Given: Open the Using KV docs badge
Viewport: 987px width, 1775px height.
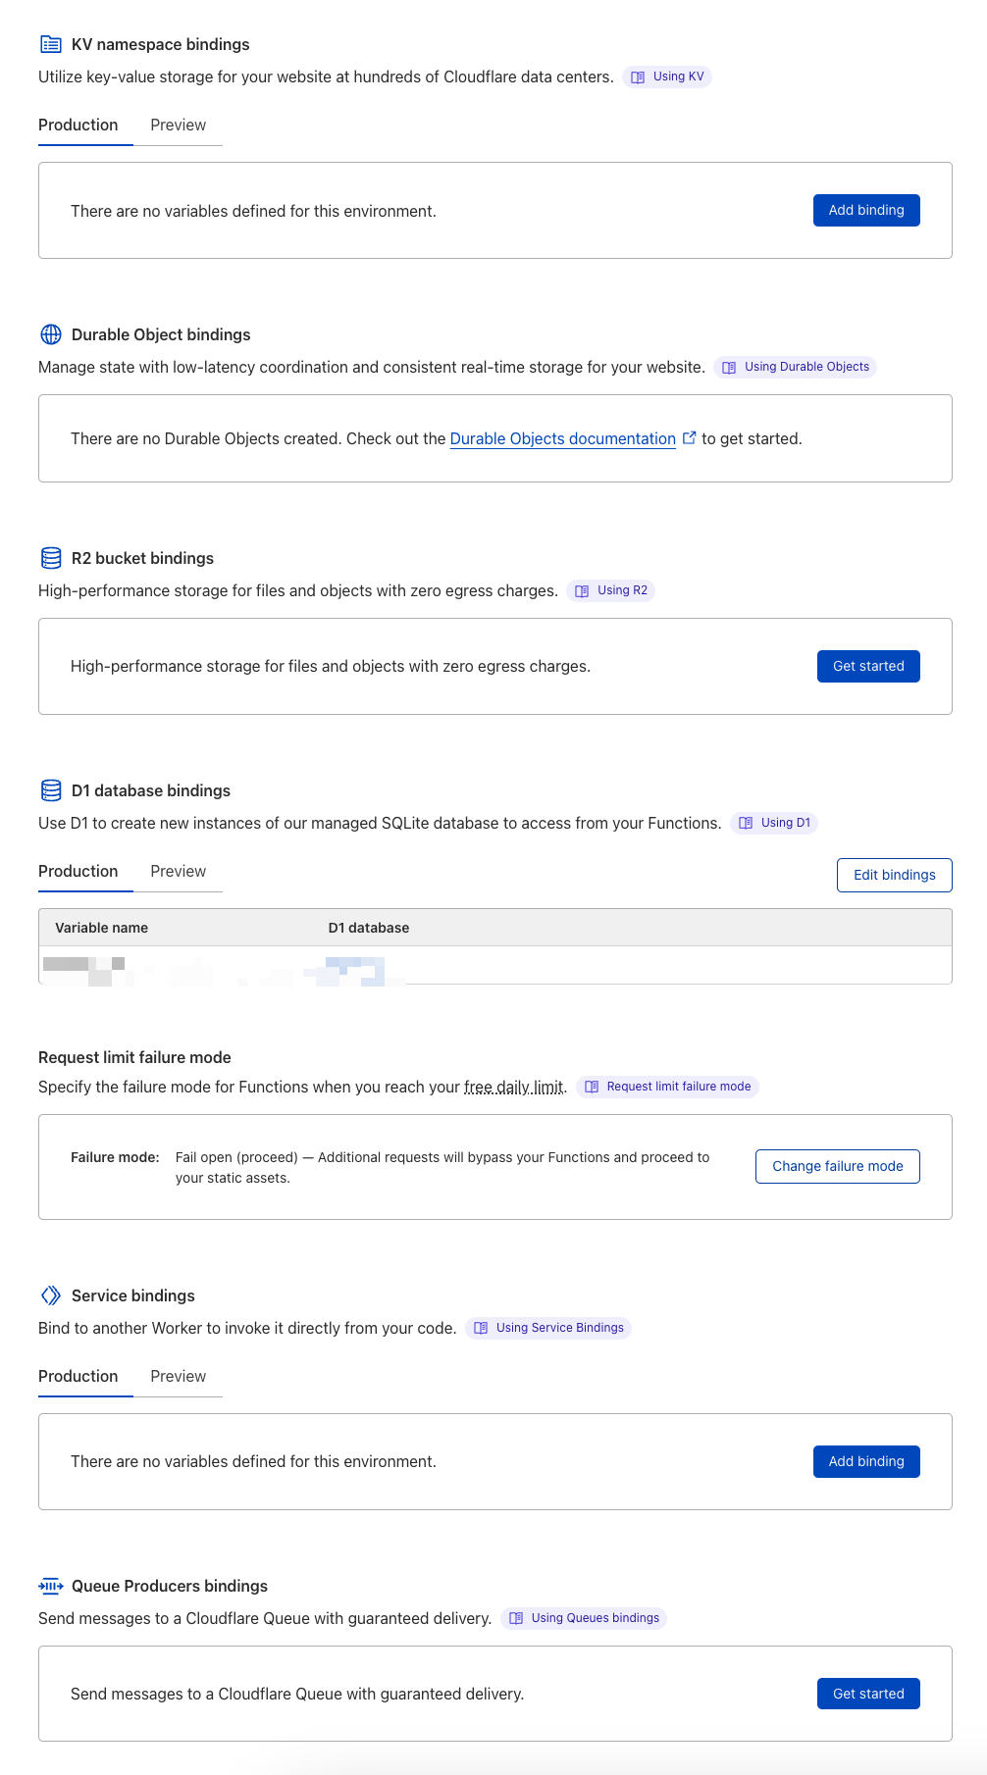Looking at the screenshot, I should (x=667, y=76).
